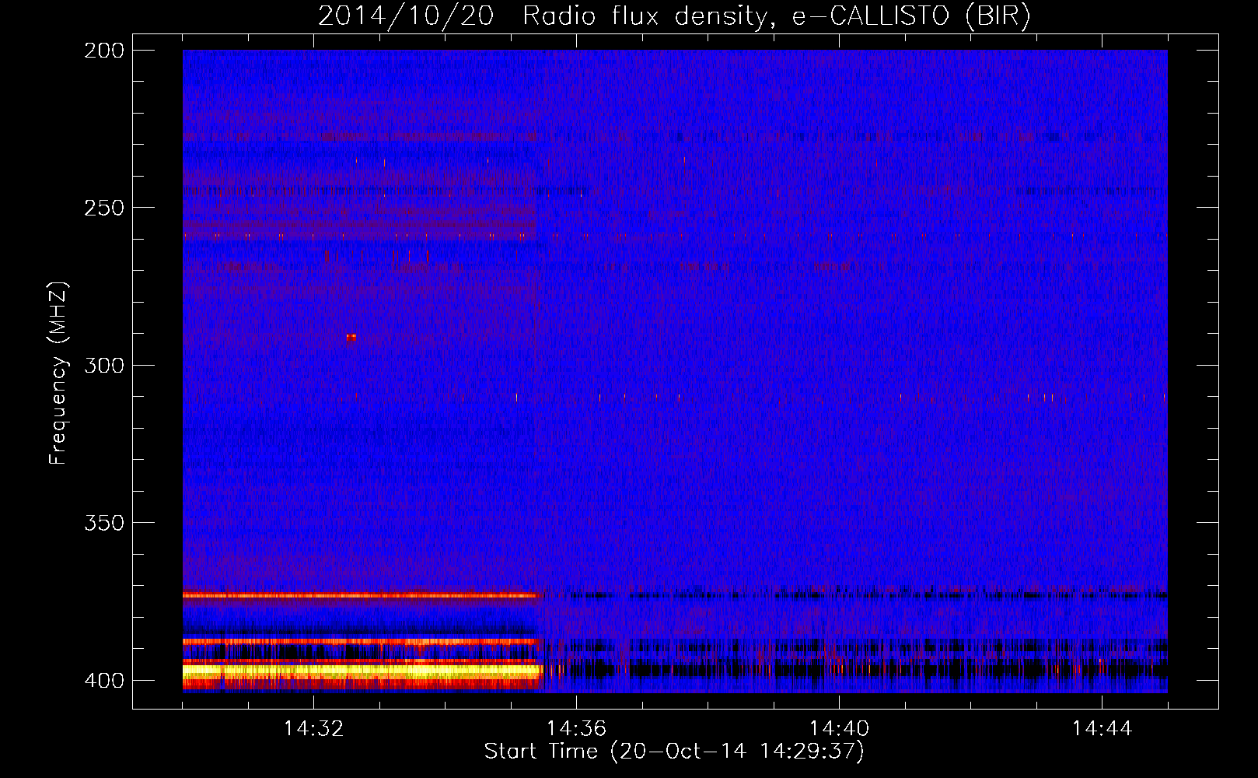Select the 350 frequency tick label
This screenshot has height=778, width=1258.
[x=104, y=523]
